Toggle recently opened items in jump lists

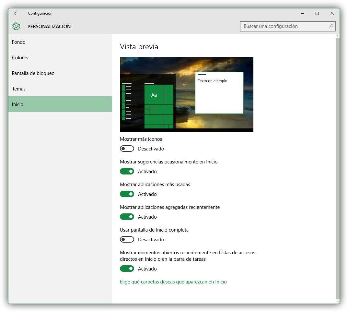tap(127, 269)
